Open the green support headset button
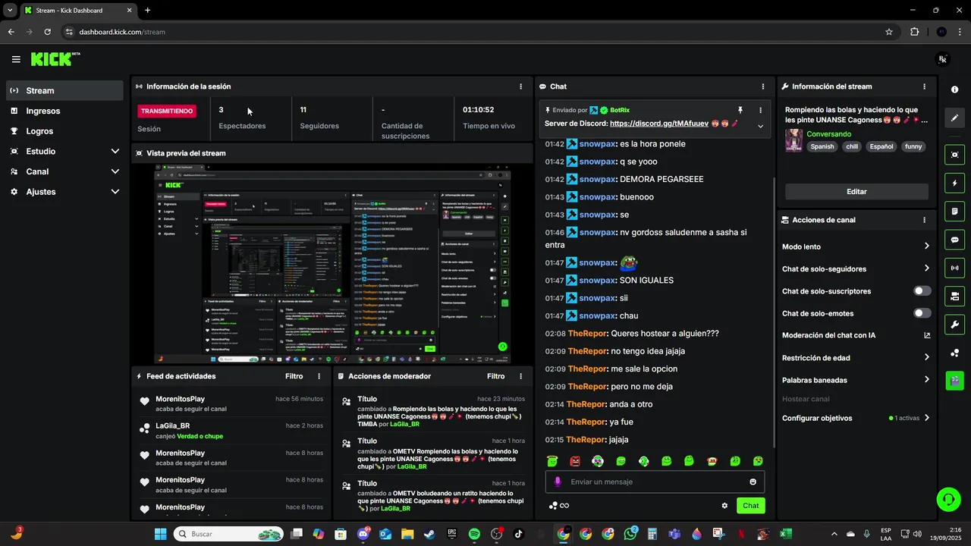971x546 pixels. pos(948,499)
